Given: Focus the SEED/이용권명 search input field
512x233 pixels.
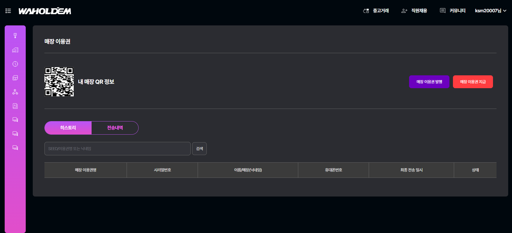Looking at the screenshot, I should click(117, 149).
